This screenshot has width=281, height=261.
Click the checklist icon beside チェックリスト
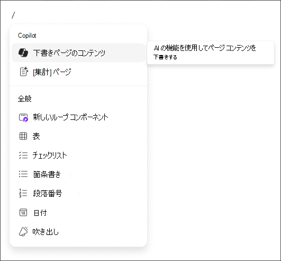click(23, 155)
